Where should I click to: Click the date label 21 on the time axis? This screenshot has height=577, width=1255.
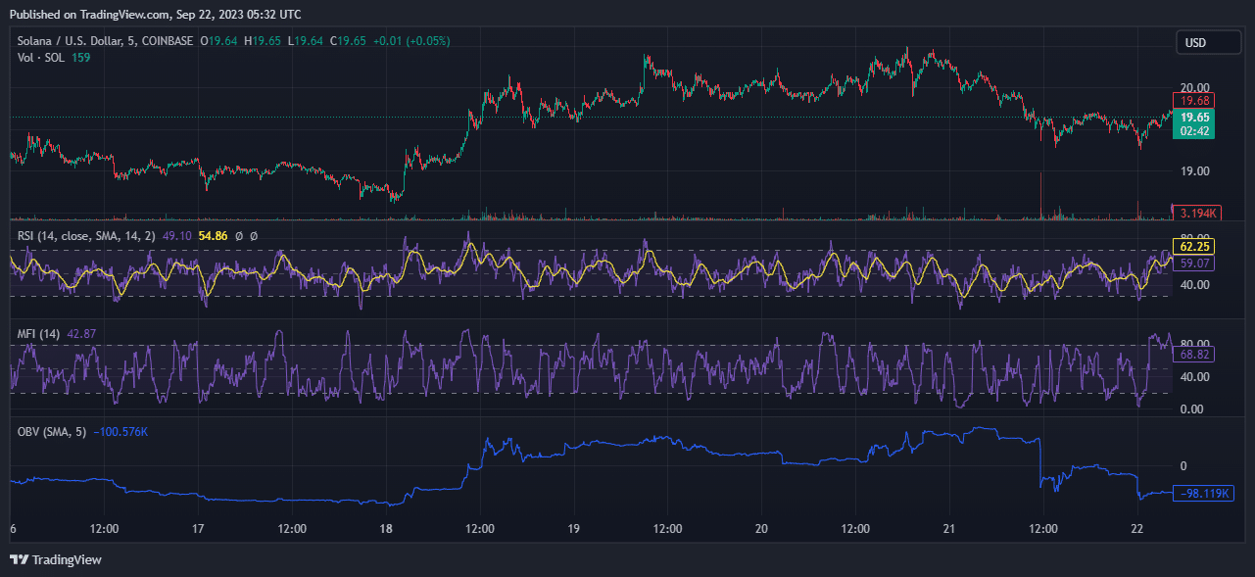pyautogui.click(x=948, y=529)
